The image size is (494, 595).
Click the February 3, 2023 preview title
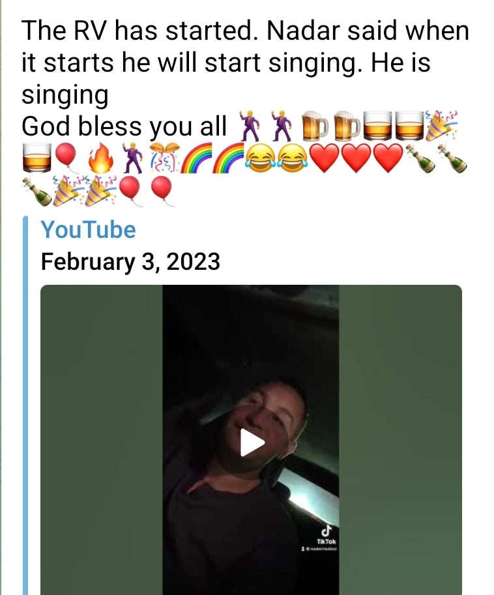(130, 262)
